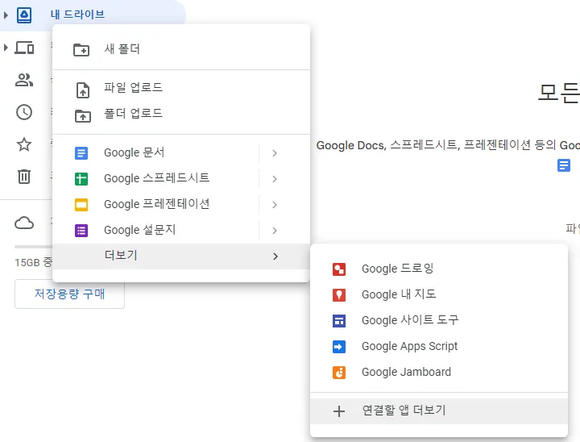Open the Starred star icon

24,144
